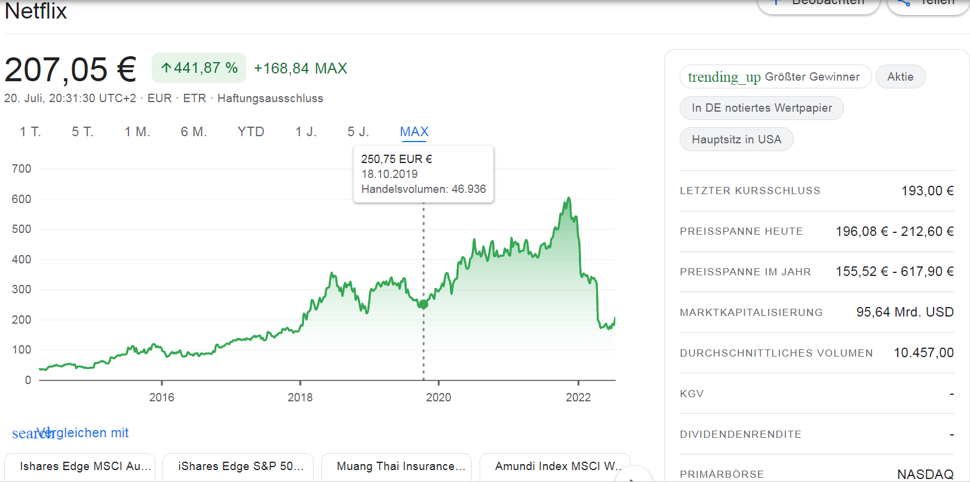Click the share icon in the Teilen button
The width and height of the screenshot is (970, 482).
(904, 3)
